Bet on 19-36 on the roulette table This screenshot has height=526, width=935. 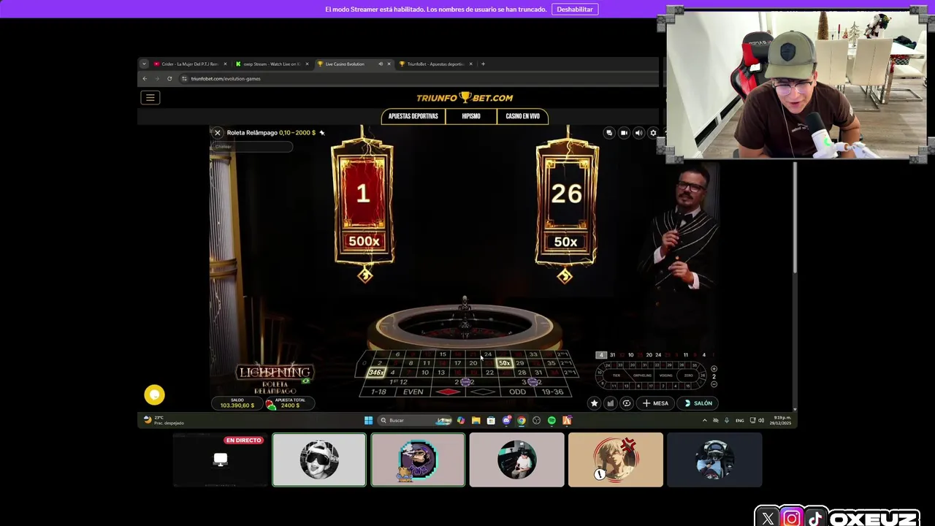tap(553, 392)
